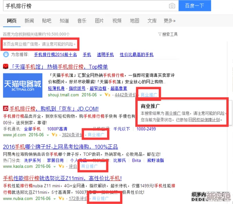The height and width of the screenshot is (204, 233).
Task: Click the V3 badge on the JD result
Action: 55,135
